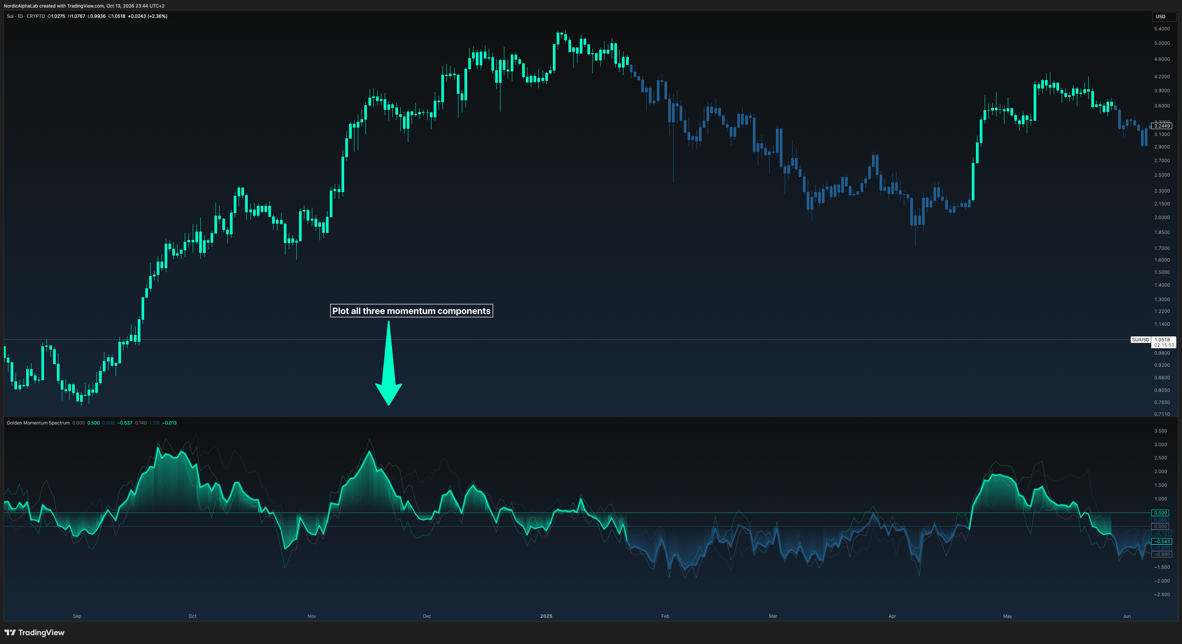Click the +0.0243 (+2.36%) change value
The width and height of the screenshot is (1182, 644).
[x=148, y=16]
